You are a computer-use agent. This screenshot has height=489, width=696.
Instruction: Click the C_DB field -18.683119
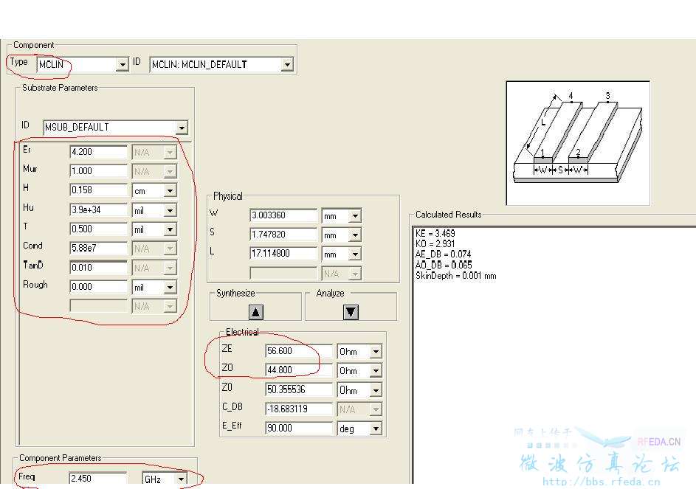point(299,409)
